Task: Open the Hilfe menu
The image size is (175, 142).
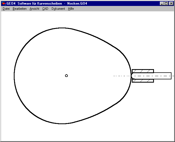Action: [x=71, y=9]
